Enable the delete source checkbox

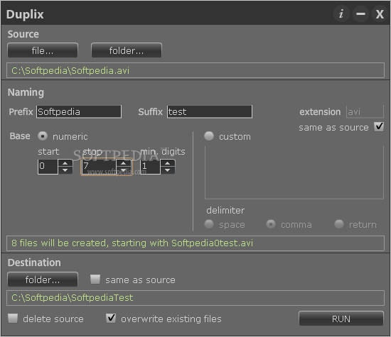tap(13, 318)
